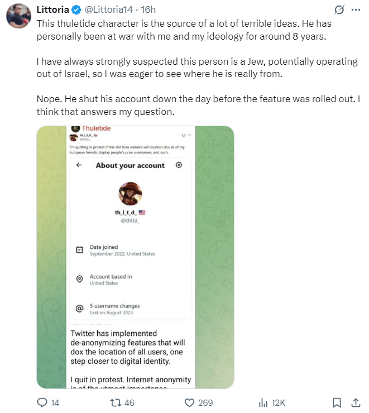369x413 pixels.
Task: Click the 16h timestamp
Action: click(x=148, y=9)
